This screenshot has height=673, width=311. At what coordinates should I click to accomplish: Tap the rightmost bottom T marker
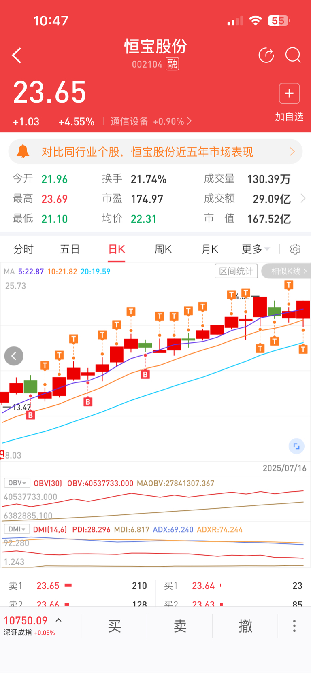pos(303,349)
